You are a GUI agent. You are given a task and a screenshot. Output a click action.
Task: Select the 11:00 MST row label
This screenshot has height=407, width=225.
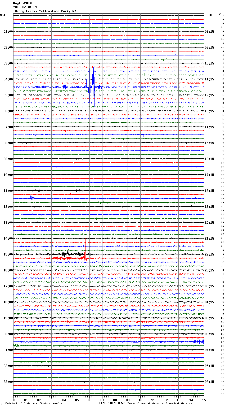pyautogui.click(x=8, y=190)
